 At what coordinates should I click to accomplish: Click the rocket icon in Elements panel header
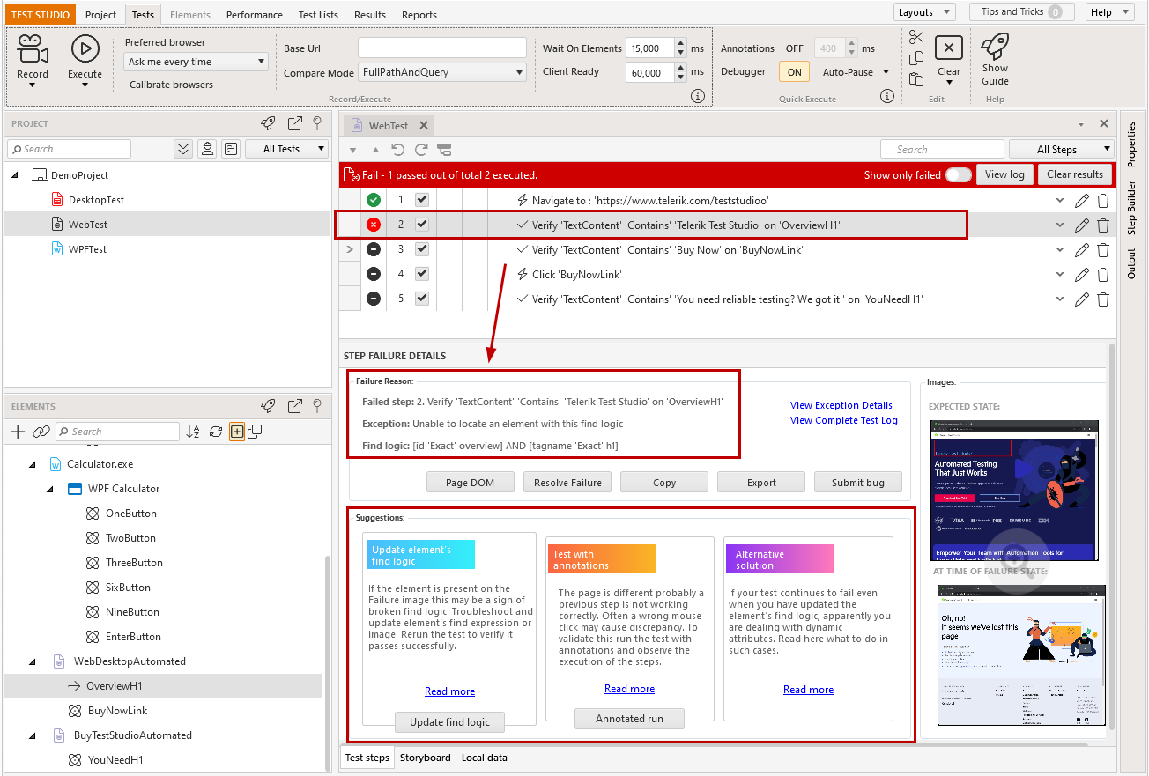pos(268,406)
